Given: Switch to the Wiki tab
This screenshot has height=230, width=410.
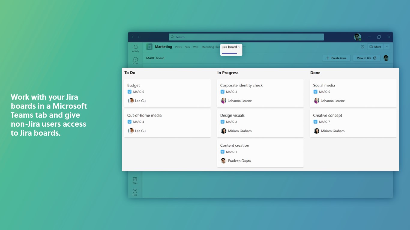Looking at the screenshot, I should (x=196, y=47).
